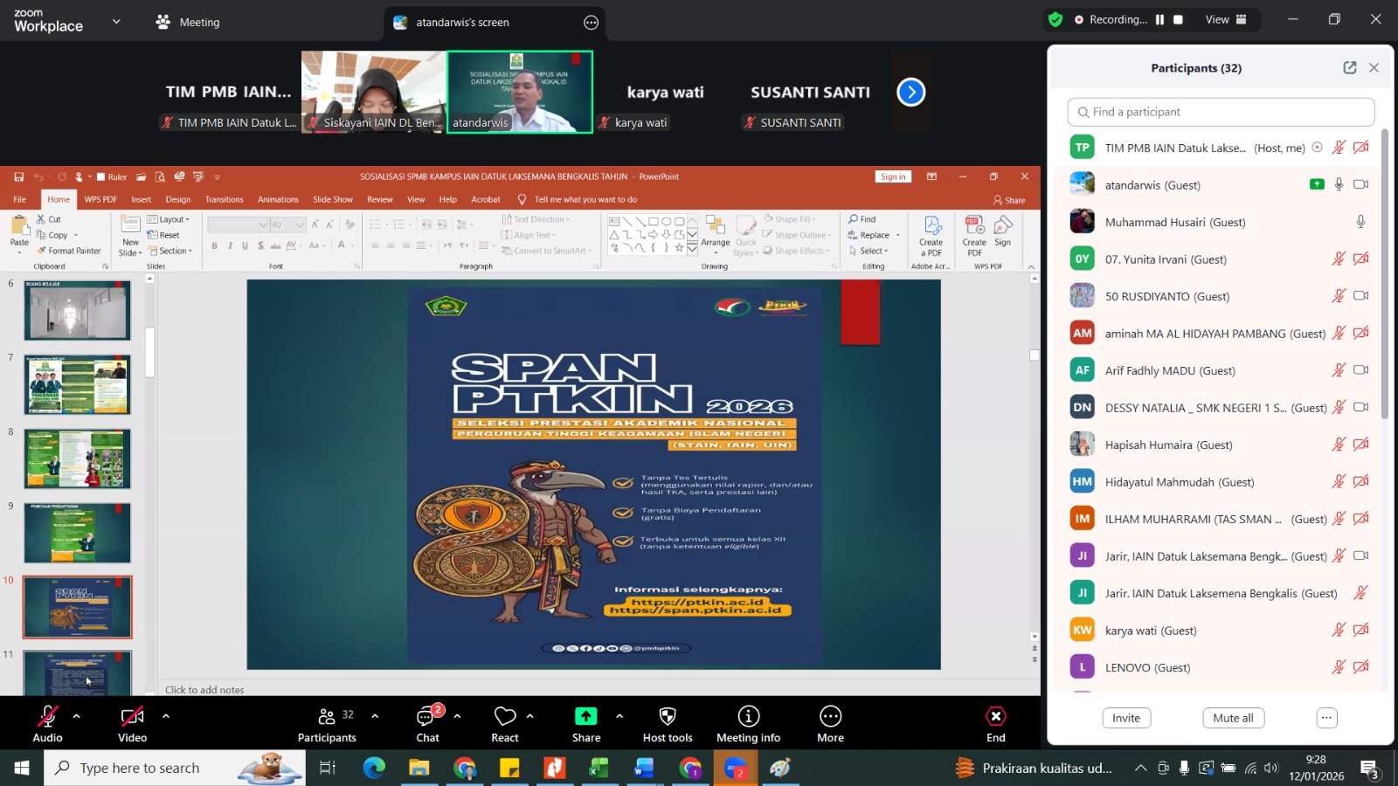Image resolution: width=1398 pixels, height=786 pixels.
Task: Open Host tools shield icon
Action: 668,717
